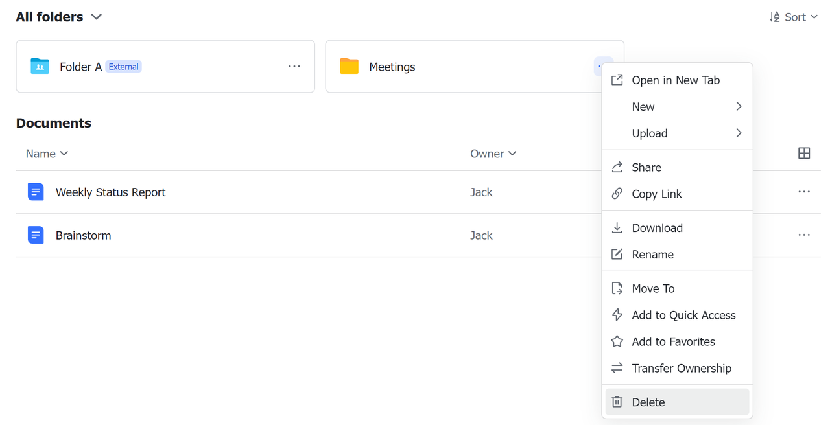Click the Copy Link chain icon
The width and height of the screenshot is (830, 425).
point(617,194)
